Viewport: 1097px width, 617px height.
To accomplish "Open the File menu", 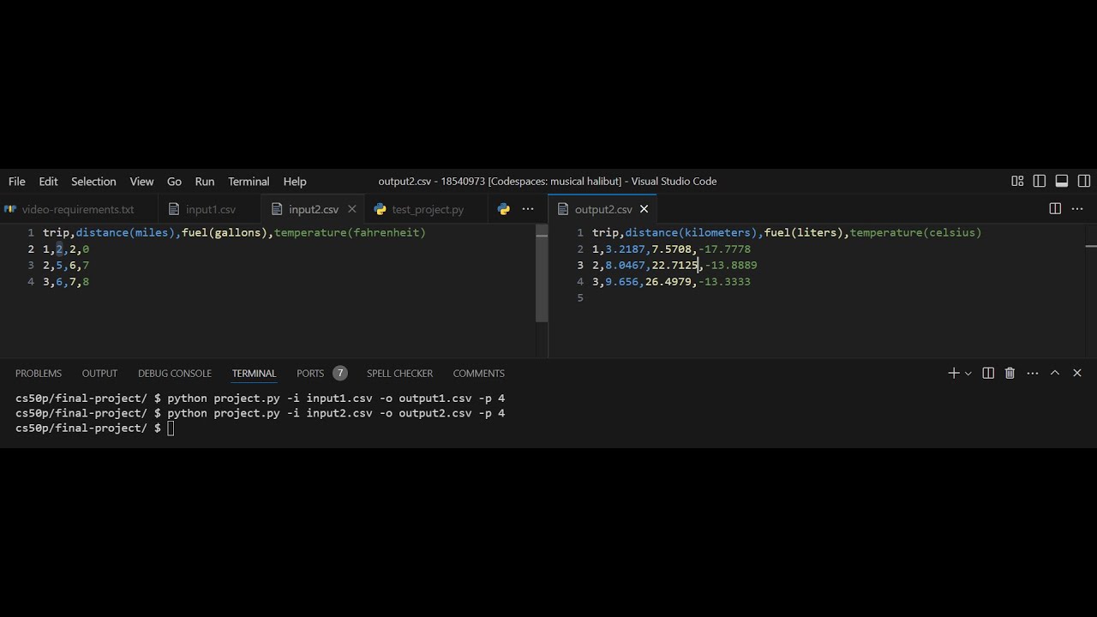I will click(x=17, y=181).
